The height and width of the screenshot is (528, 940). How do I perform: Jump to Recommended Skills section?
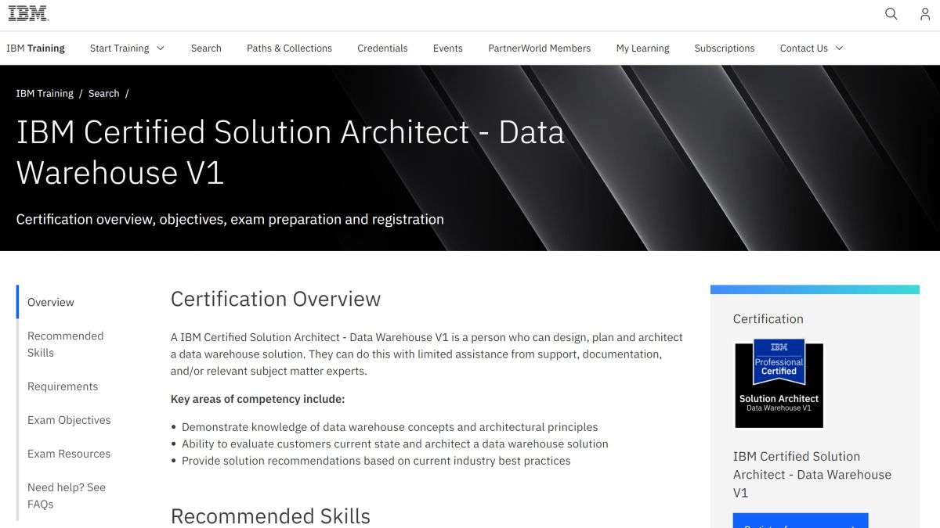65,344
